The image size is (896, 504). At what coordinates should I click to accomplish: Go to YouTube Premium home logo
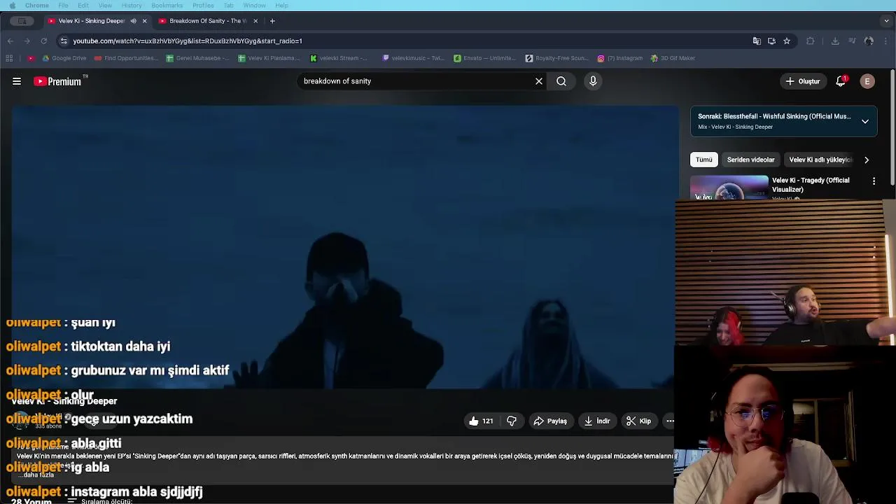58,81
